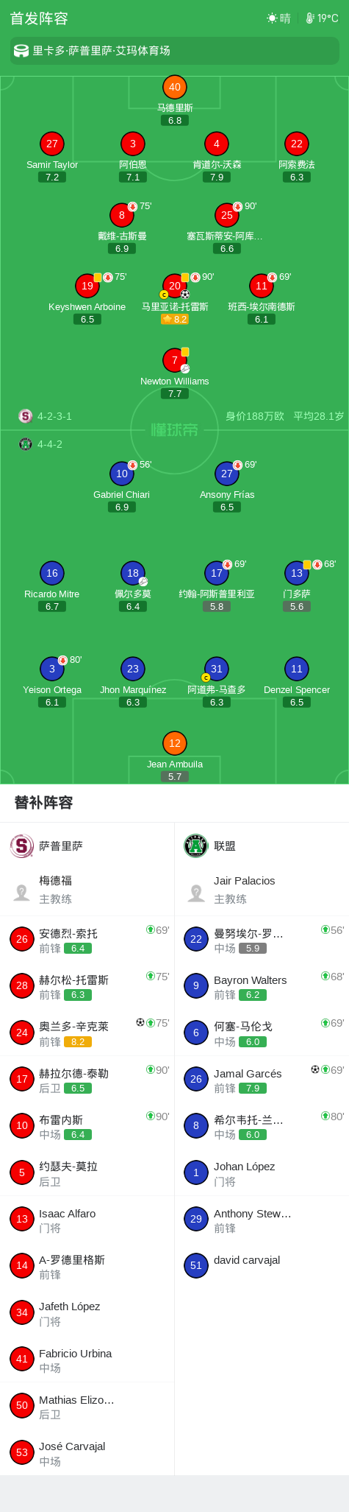Select player 20 马里亚诺-托雷斯 circle

coord(175,286)
